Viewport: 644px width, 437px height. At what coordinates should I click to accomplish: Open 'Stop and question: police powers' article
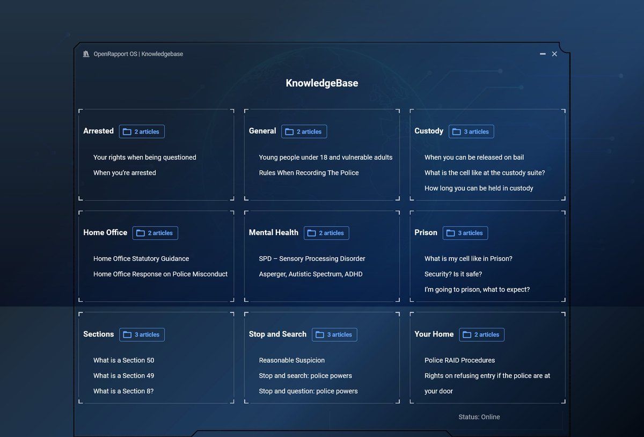pyautogui.click(x=309, y=391)
